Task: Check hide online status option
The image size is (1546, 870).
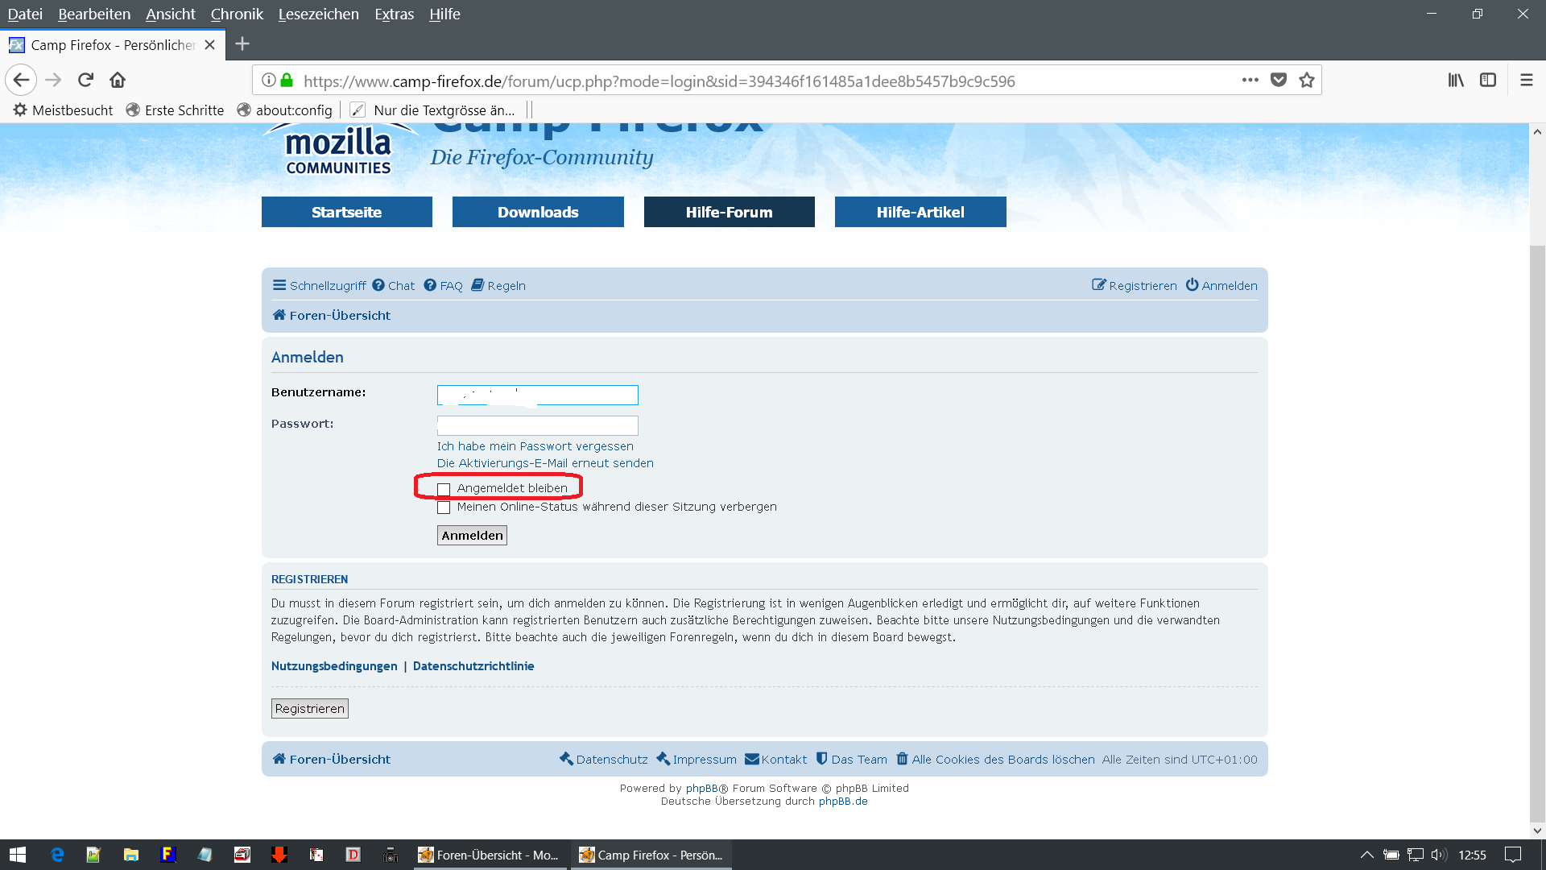Action: coord(444,507)
